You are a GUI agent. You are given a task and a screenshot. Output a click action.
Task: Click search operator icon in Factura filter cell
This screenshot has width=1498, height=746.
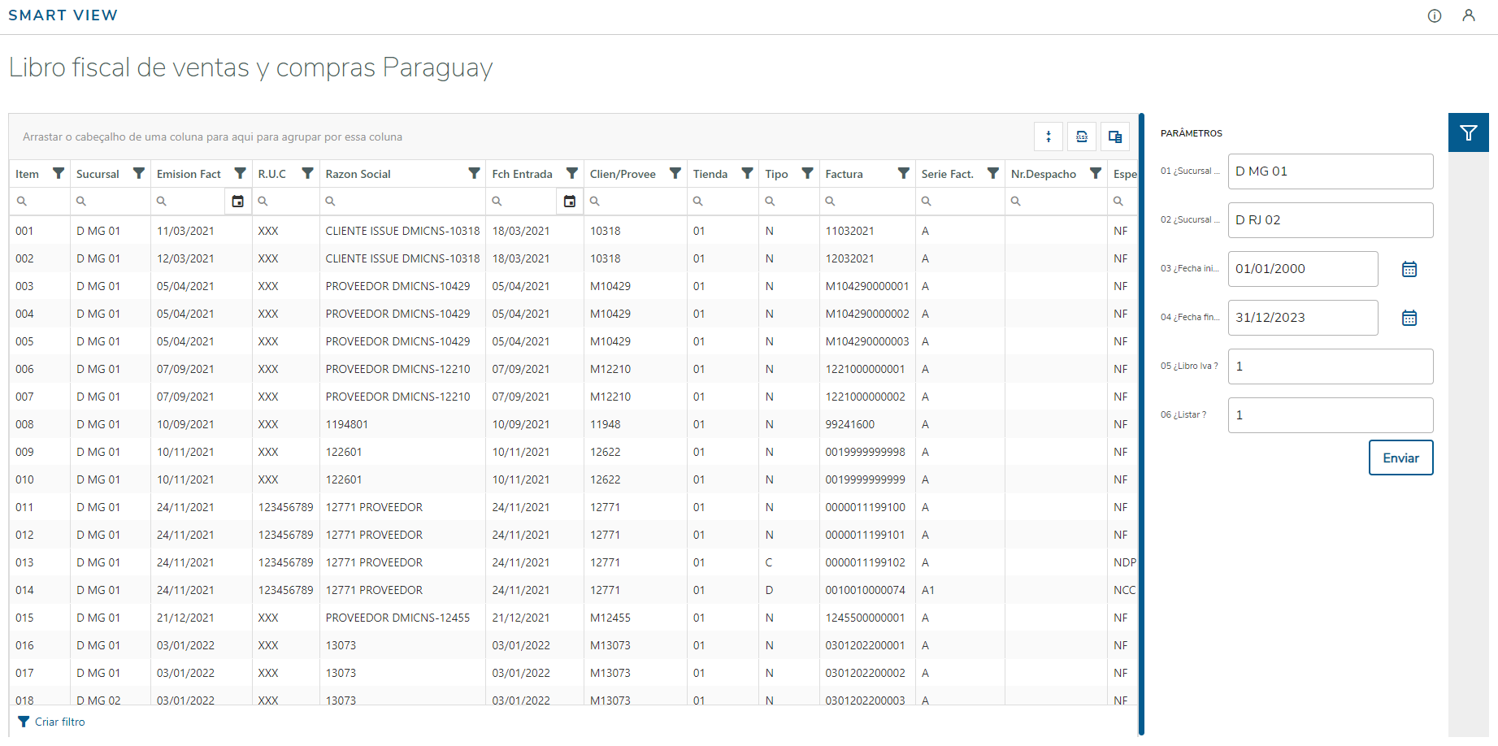pos(830,201)
